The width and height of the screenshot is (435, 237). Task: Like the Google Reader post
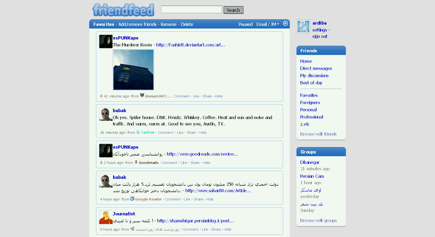coord(187,199)
